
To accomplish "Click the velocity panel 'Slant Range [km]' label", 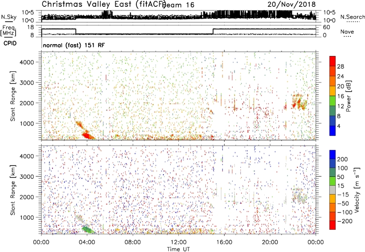I will point(13,190).
